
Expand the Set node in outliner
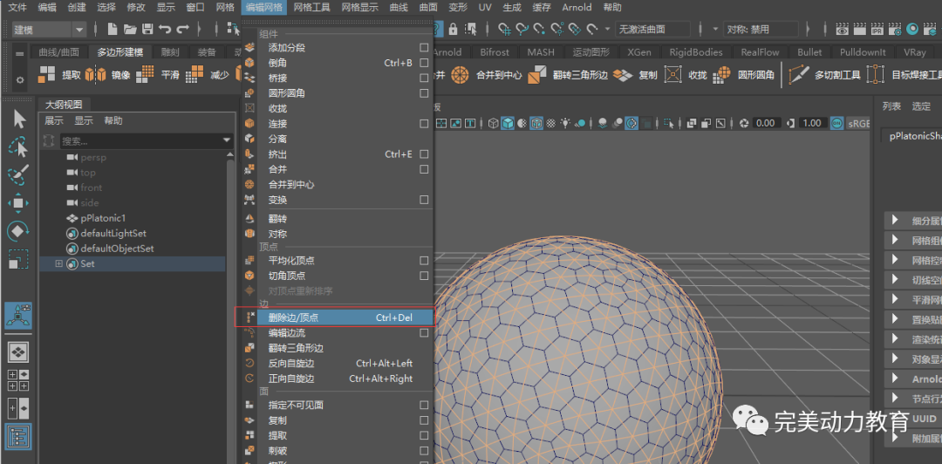pyautogui.click(x=59, y=263)
